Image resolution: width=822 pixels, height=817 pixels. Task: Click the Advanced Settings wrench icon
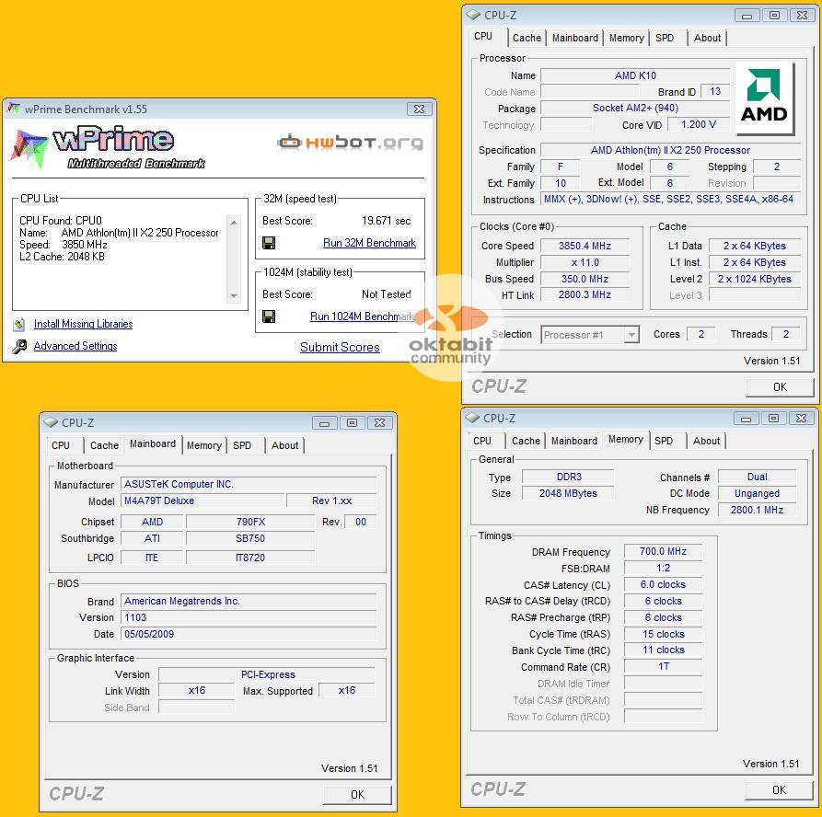point(19,347)
